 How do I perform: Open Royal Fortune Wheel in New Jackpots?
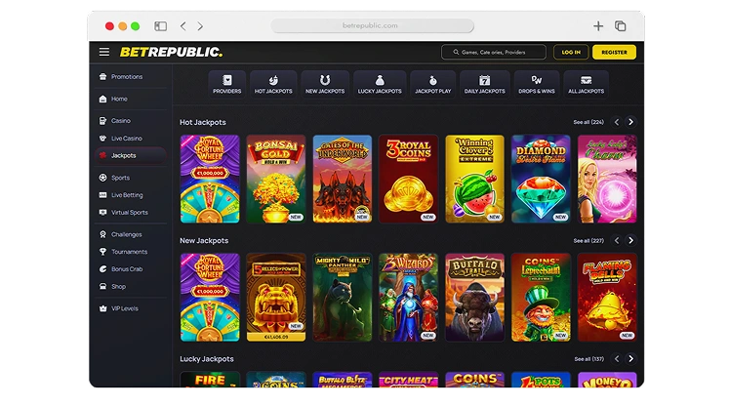pos(210,297)
